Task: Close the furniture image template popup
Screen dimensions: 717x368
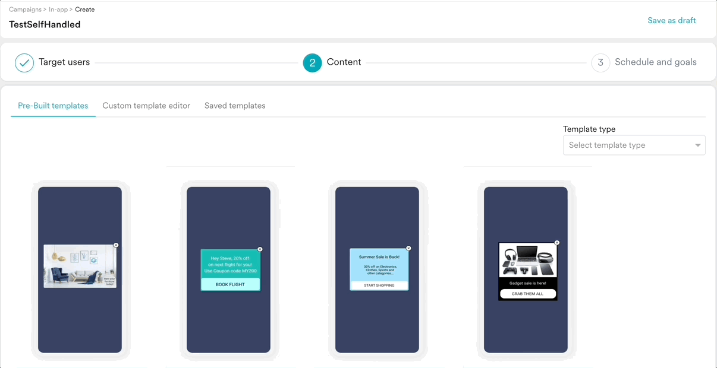Action: 116,245
